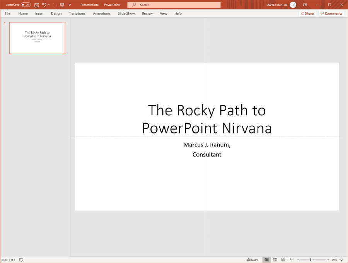Open the Undo history dropdown arrow
The width and height of the screenshot is (348, 263).
[49, 5]
